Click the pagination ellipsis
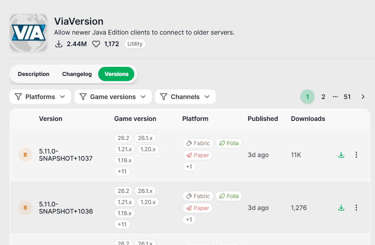The image size is (375, 245). [335, 97]
